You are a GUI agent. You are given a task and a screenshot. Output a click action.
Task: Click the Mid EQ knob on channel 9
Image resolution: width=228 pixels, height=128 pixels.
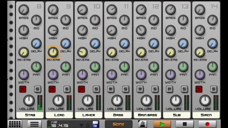(66, 20)
